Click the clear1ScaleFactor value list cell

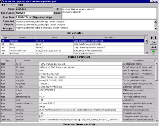(54, 51)
